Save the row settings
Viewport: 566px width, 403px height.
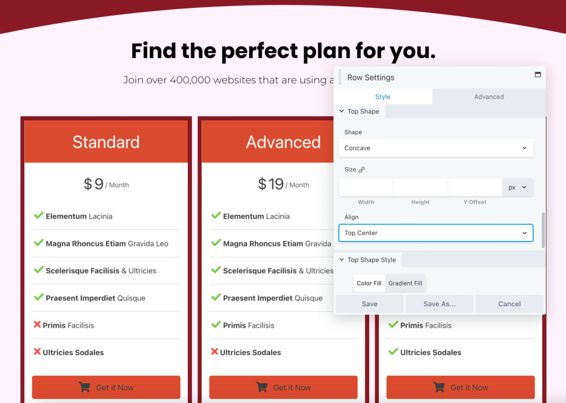pos(369,303)
